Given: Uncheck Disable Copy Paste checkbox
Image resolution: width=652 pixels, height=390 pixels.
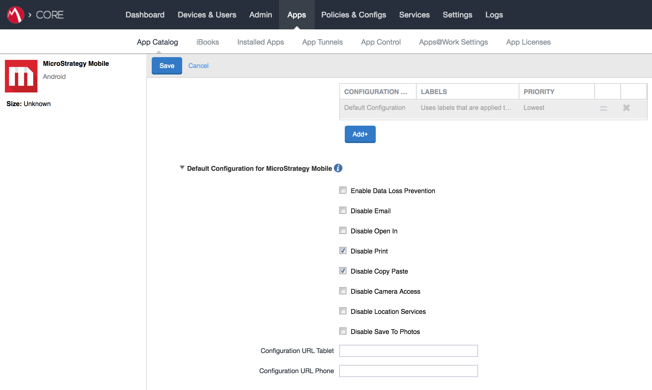Looking at the screenshot, I should [x=343, y=271].
